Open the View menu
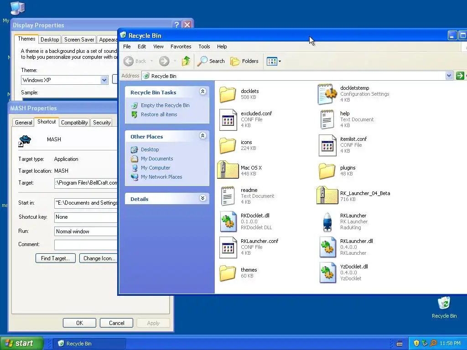 pos(158,46)
